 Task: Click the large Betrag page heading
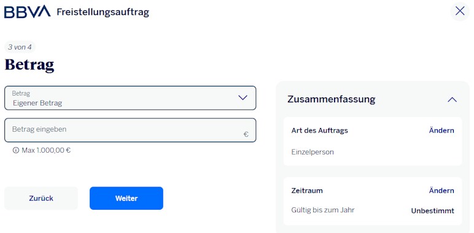click(29, 64)
